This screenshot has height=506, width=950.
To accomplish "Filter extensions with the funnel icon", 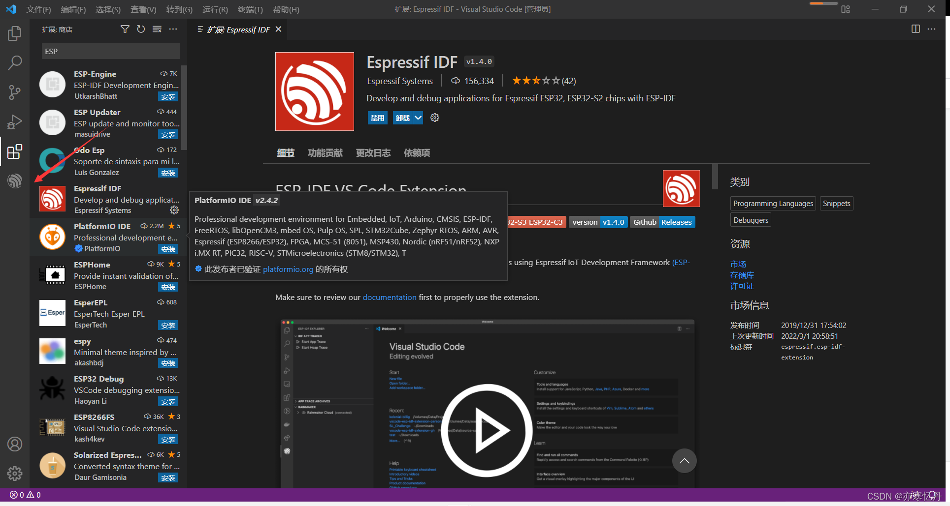I will [x=125, y=30].
